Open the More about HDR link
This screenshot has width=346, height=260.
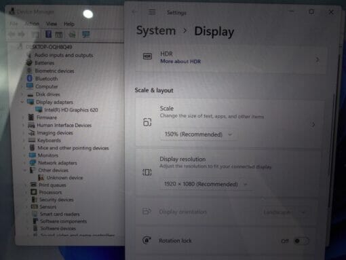[180, 62]
